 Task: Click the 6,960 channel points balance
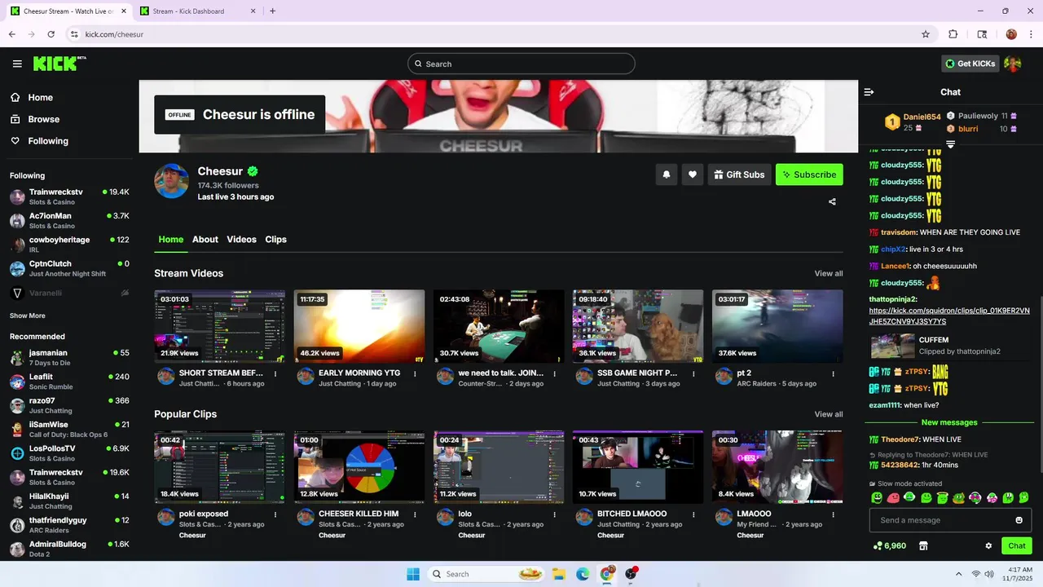[x=889, y=546]
